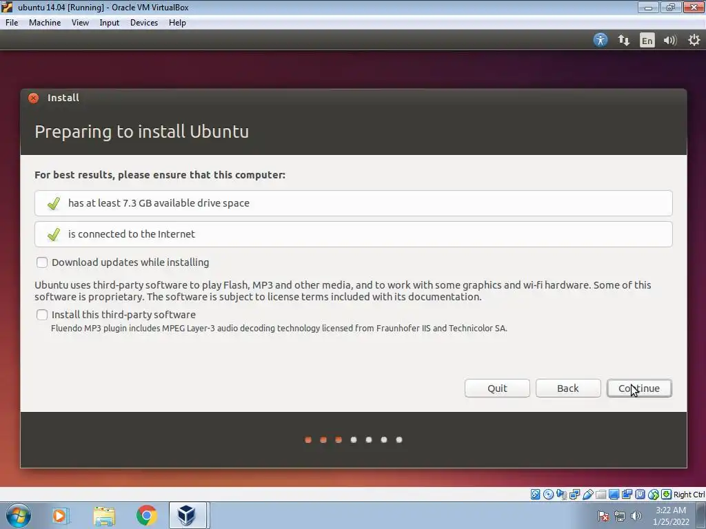Open the En keyboard layout indicator
The image size is (706, 529).
pos(647,41)
